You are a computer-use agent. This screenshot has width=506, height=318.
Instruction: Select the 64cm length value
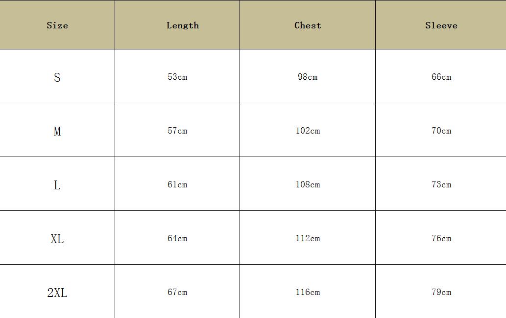tap(177, 238)
